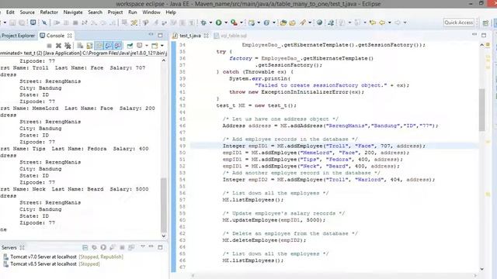Click the Resume debug icon in the toolbar
497x279 pixels.
click(57, 22)
